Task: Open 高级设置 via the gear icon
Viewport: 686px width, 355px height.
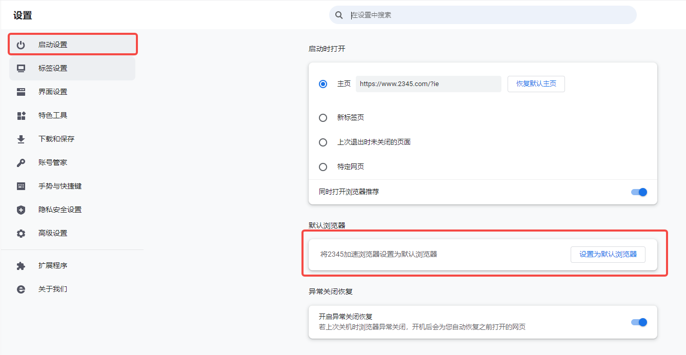Action: click(x=21, y=233)
